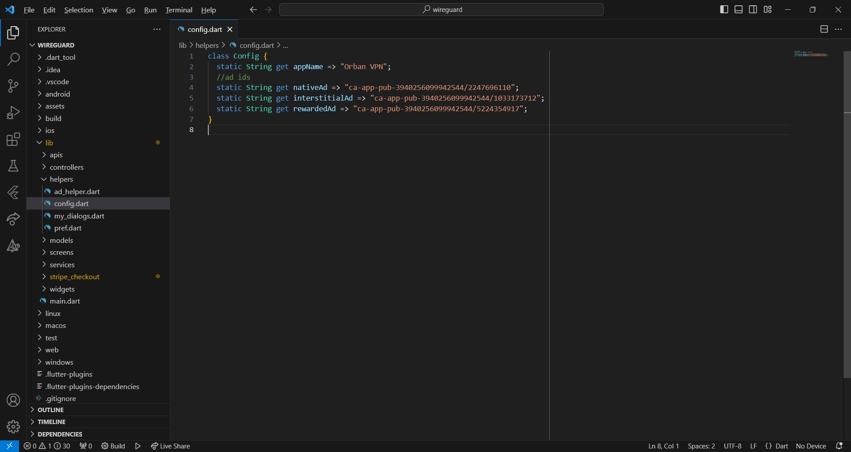The image size is (851, 452).
Task: Open the Source Control view
Action: (13, 86)
